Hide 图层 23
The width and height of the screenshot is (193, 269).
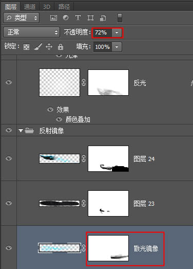tap(9, 203)
